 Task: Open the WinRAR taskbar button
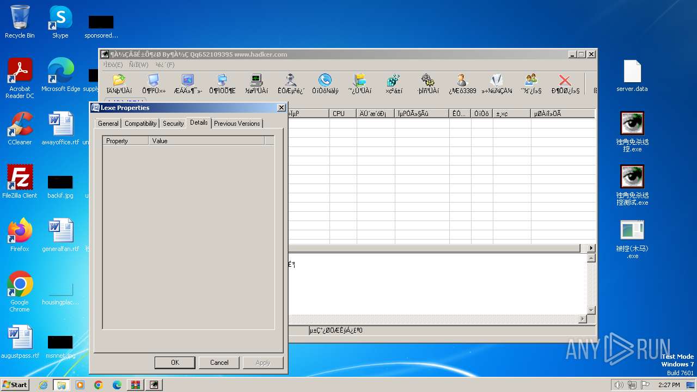[136, 385]
